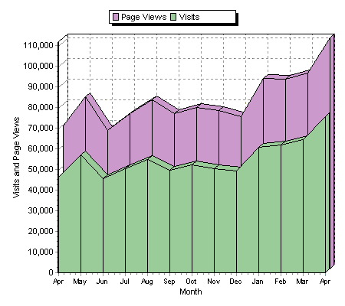Click the 'Mar' x-axis label

tap(302, 282)
